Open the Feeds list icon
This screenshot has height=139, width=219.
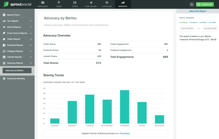[75, 3]
